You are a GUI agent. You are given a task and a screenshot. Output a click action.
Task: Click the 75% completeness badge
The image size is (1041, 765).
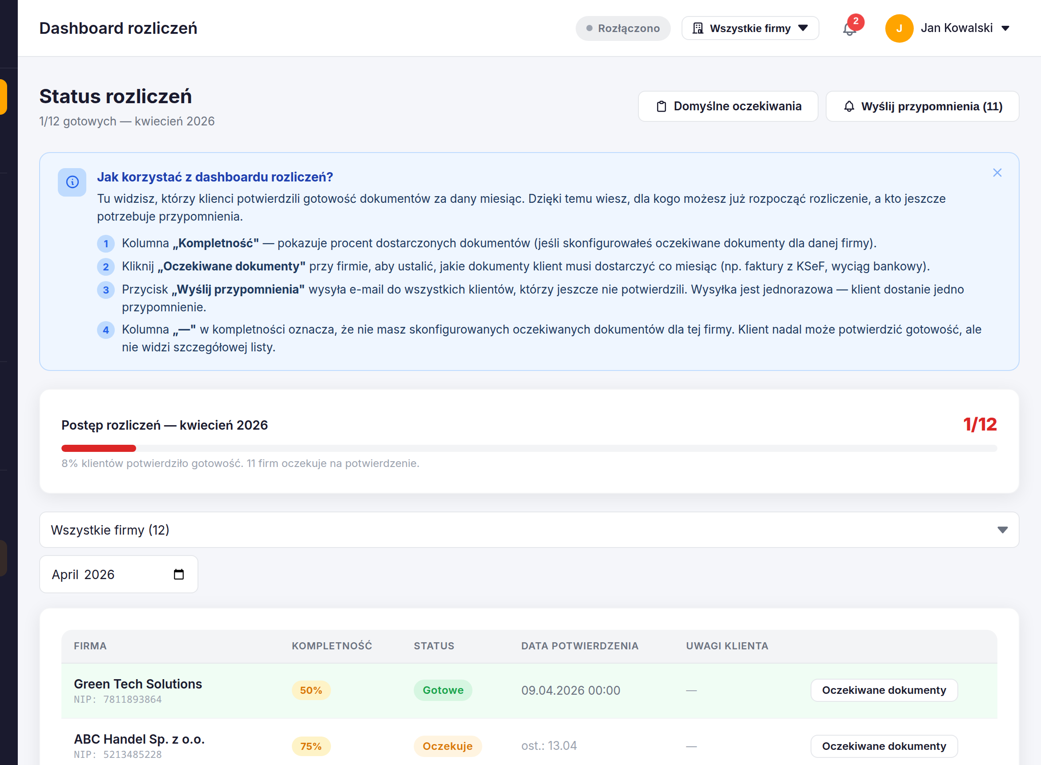tap(311, 746)
